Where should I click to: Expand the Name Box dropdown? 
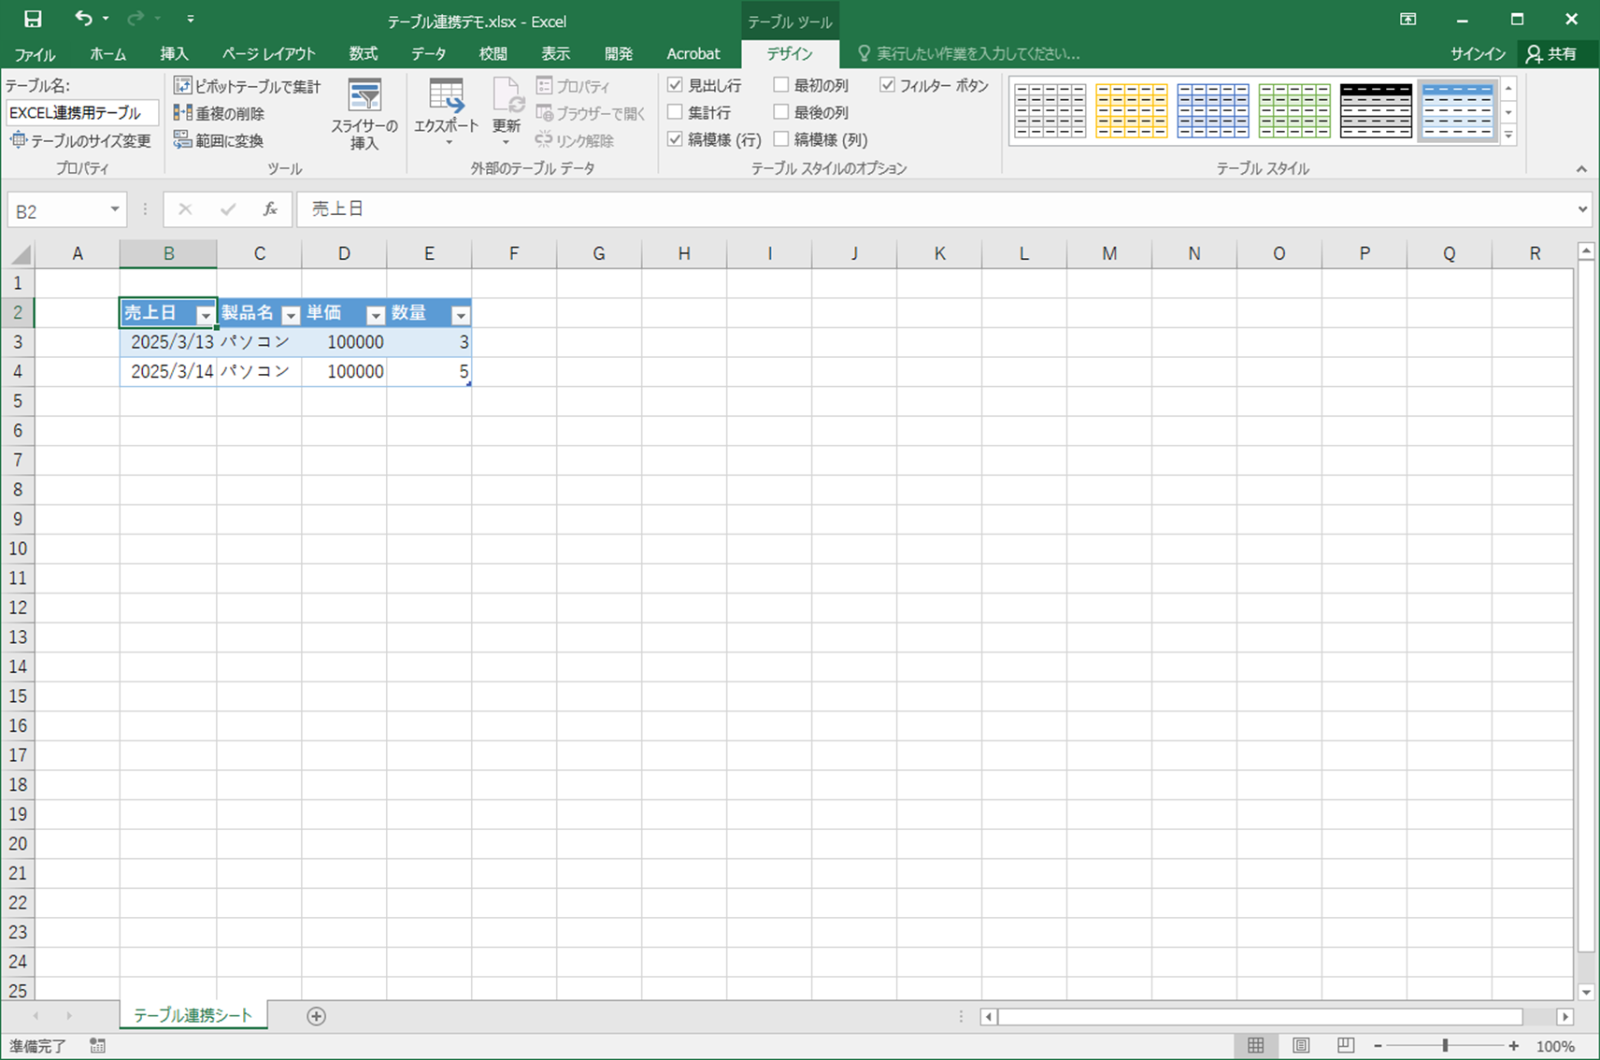click(114, 209)
